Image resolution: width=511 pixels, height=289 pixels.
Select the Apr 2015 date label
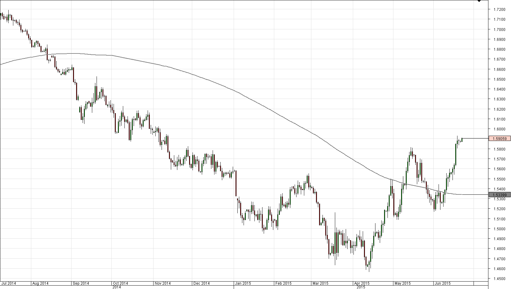pos(362,283)
